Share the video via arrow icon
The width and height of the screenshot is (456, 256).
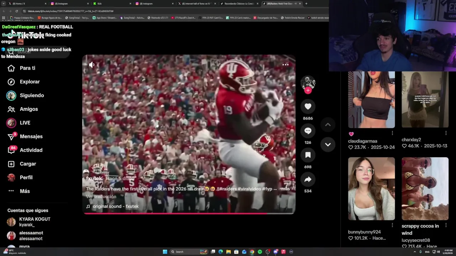pyautogui.click(x=308, y=179)
